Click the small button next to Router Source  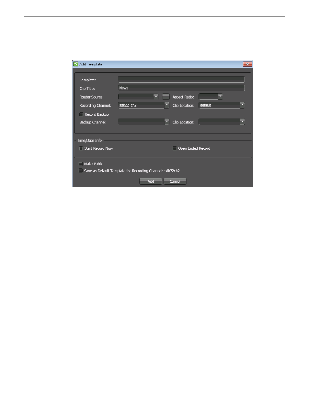[x=166, y=97]
